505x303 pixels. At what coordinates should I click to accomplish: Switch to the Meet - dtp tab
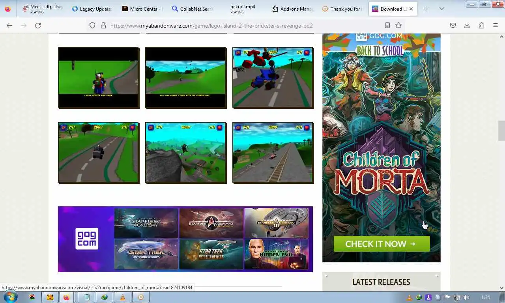(43, 9)
